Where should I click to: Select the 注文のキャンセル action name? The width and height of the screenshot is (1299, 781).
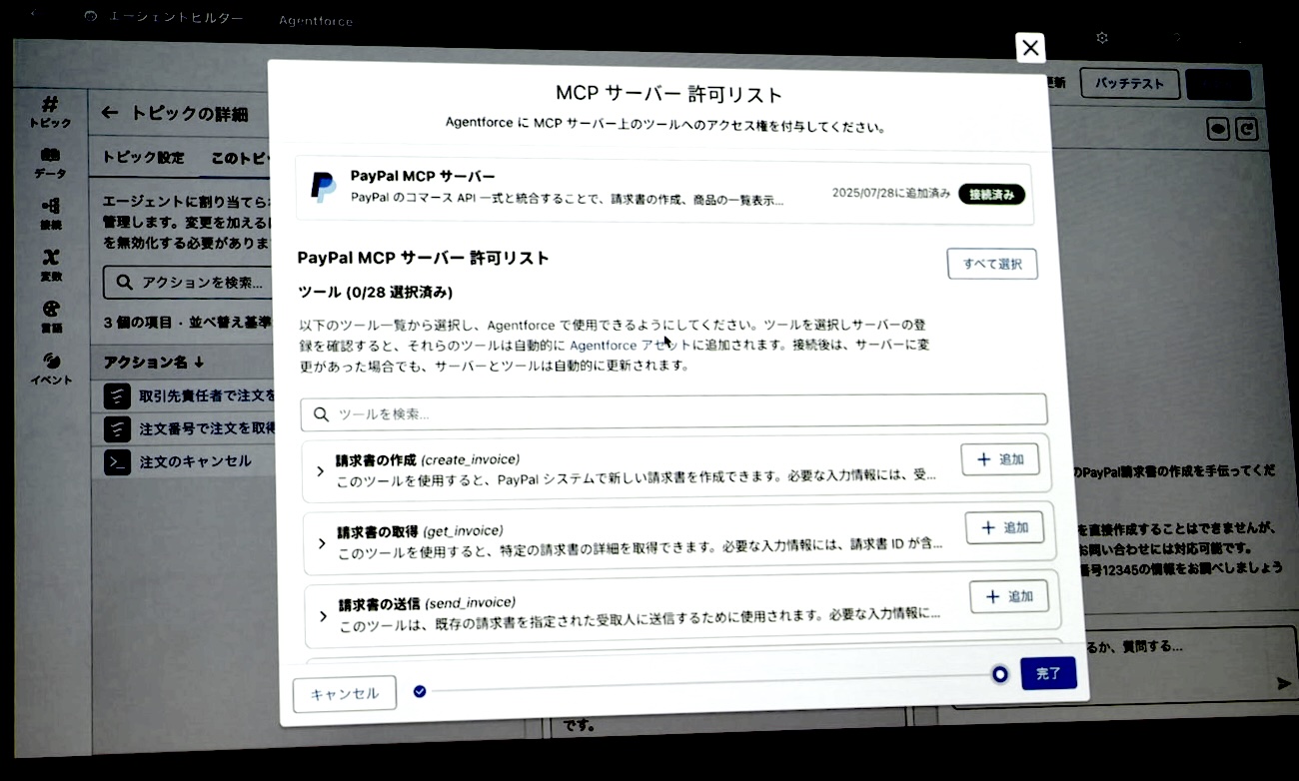195,462
